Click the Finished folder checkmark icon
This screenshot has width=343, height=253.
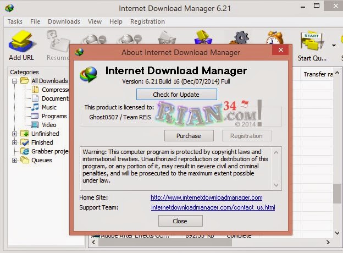pos(25,142)
